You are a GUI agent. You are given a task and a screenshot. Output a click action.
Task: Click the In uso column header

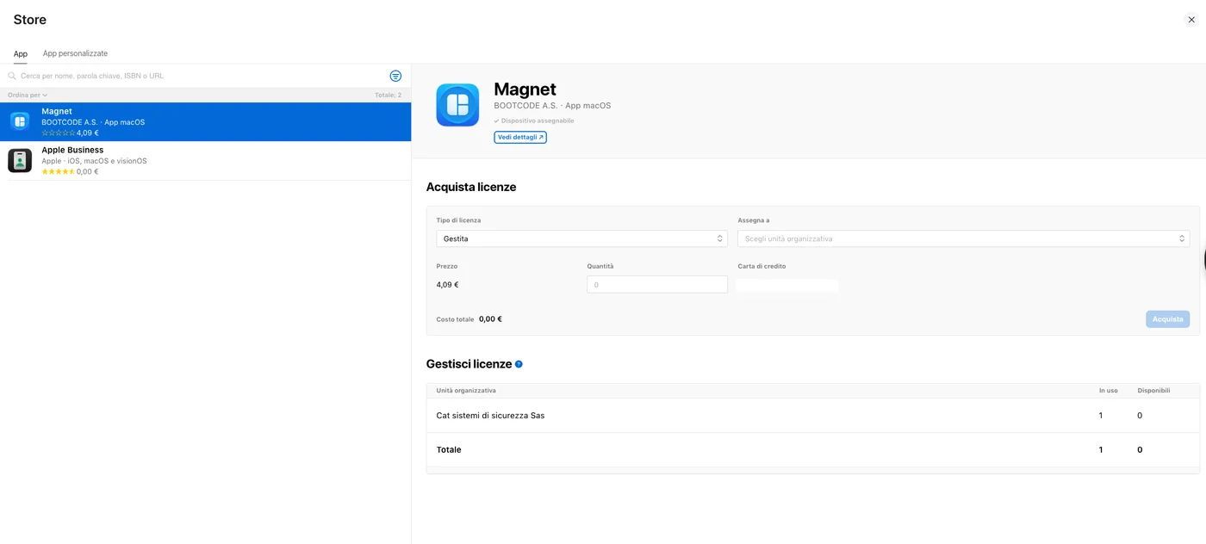click(1109, 391)
